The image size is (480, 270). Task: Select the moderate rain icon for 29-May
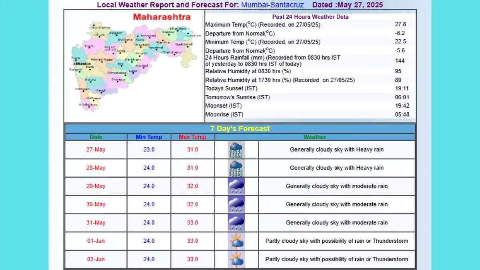[x=236, y=186]
